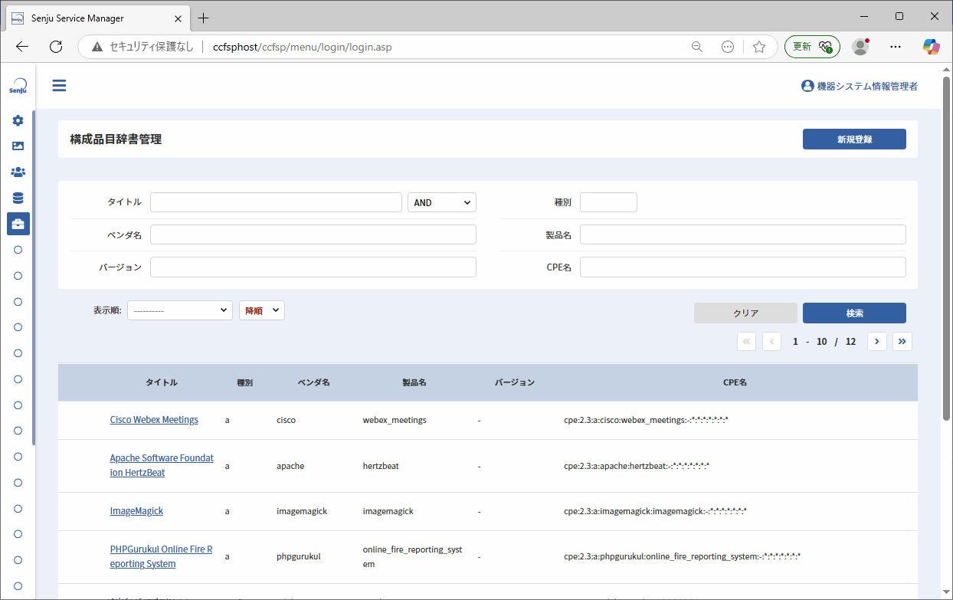Click the zoom magnifier in the address bar
The height and width of the screenshot is (600, 953).
[697, 47]
